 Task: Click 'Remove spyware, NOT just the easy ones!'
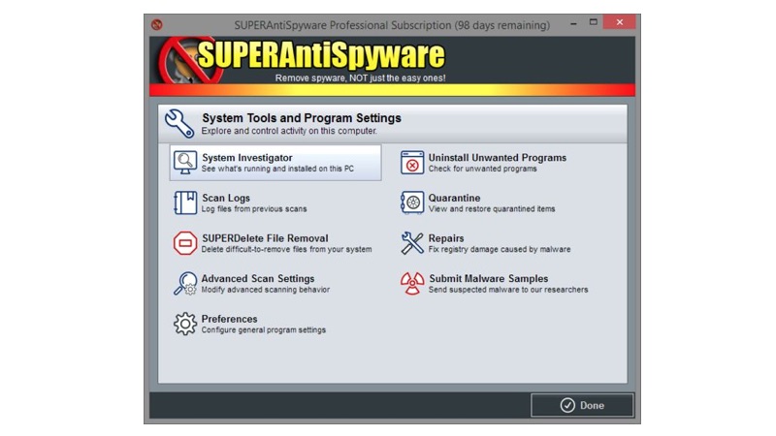(360, 78)
